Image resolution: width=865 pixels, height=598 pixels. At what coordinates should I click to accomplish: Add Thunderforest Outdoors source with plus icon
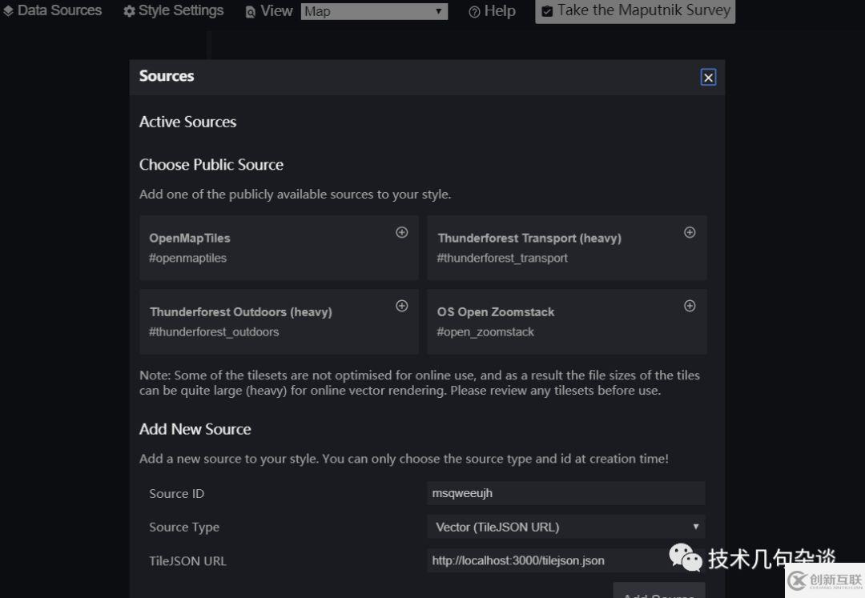coord(402,306)
